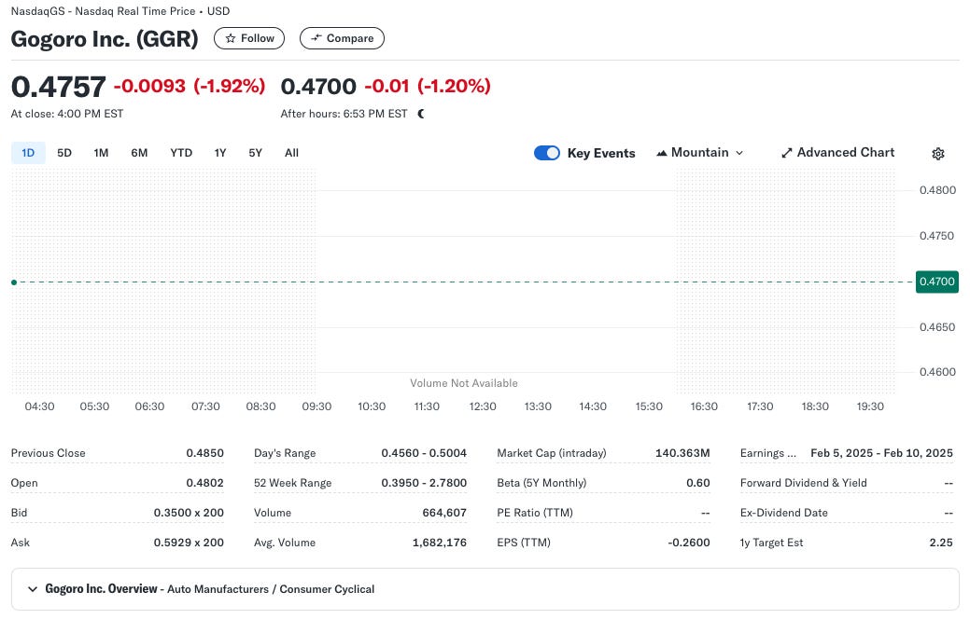Click the after-hours moon icon
Screen dimensions: 970x619
(421, 114)
